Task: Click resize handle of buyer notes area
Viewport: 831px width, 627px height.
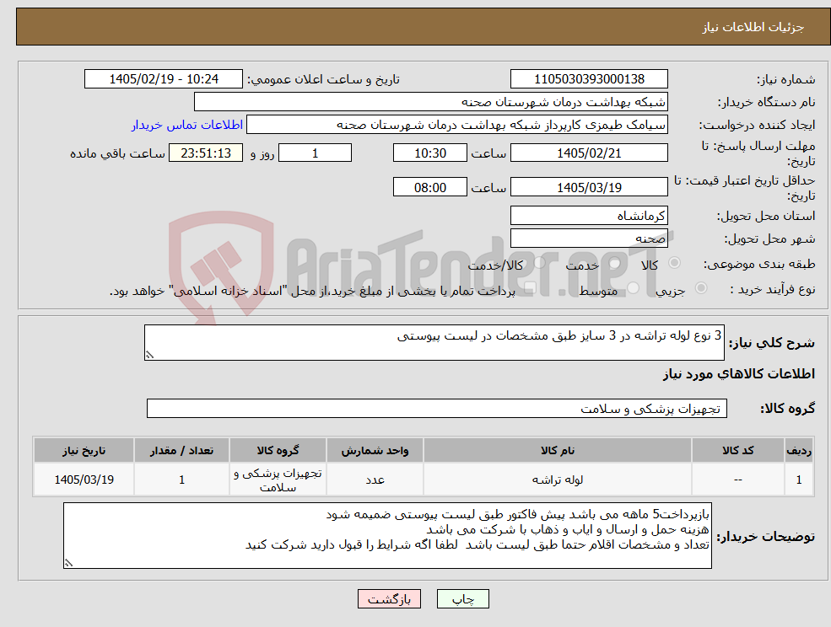Action: [x=68, y=564]
